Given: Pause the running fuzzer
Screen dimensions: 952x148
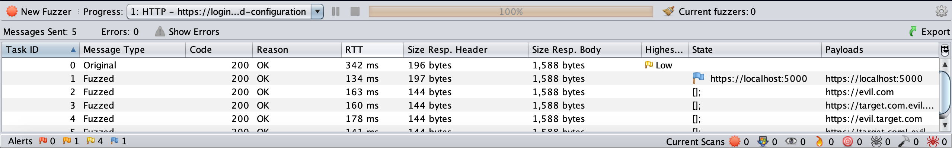Looking at the screenshot, I should point(336,12).
